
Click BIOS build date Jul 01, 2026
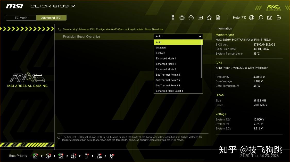point(261,49)
